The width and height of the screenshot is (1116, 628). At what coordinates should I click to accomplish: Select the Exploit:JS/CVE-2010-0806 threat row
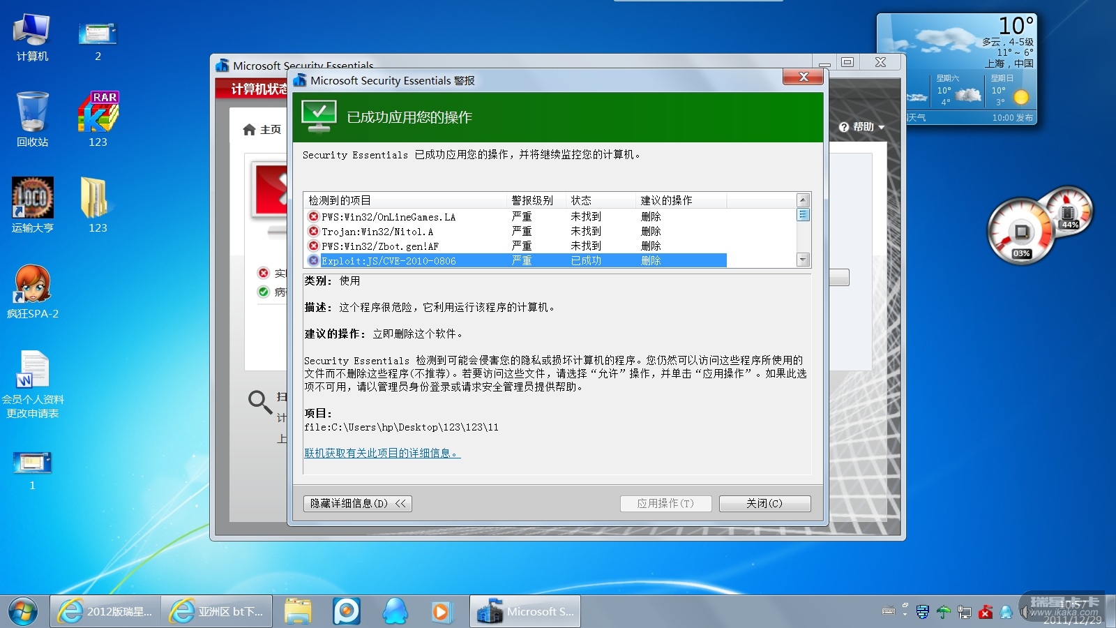517,261
